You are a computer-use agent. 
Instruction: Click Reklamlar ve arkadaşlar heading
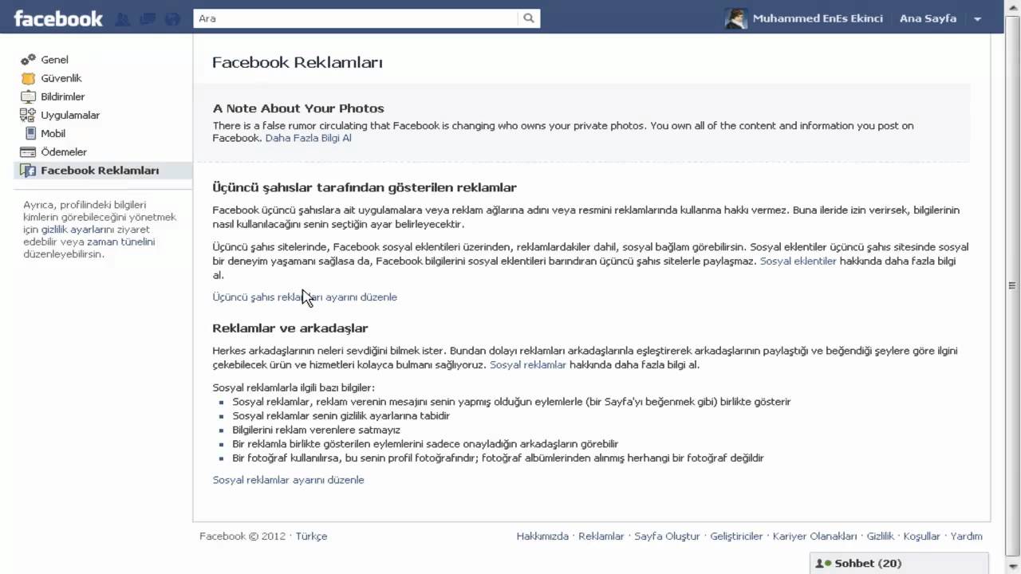pos(290,328)
